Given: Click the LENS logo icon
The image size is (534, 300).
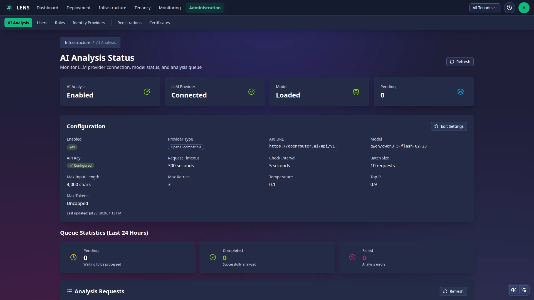Looking at the screenshot, I should click(9, 8).
